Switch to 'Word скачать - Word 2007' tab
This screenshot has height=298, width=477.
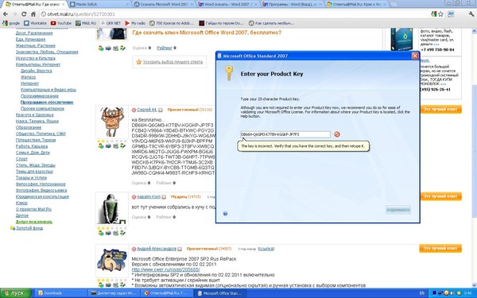click(228, 4)
